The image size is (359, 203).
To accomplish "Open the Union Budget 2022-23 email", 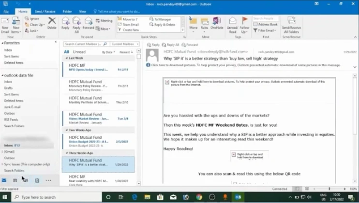I will pyautogui.click(x=98, y=141).
